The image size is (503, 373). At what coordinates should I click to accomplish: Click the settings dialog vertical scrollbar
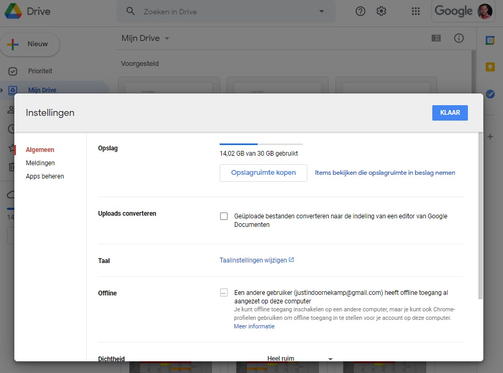coord(480,216)
